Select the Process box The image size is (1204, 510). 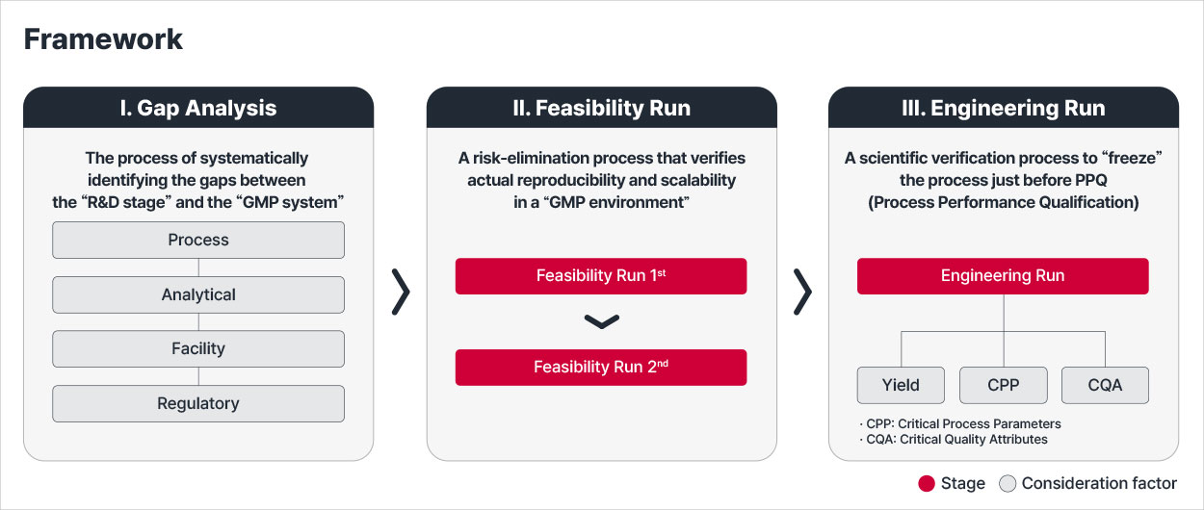tap(198, 241)
